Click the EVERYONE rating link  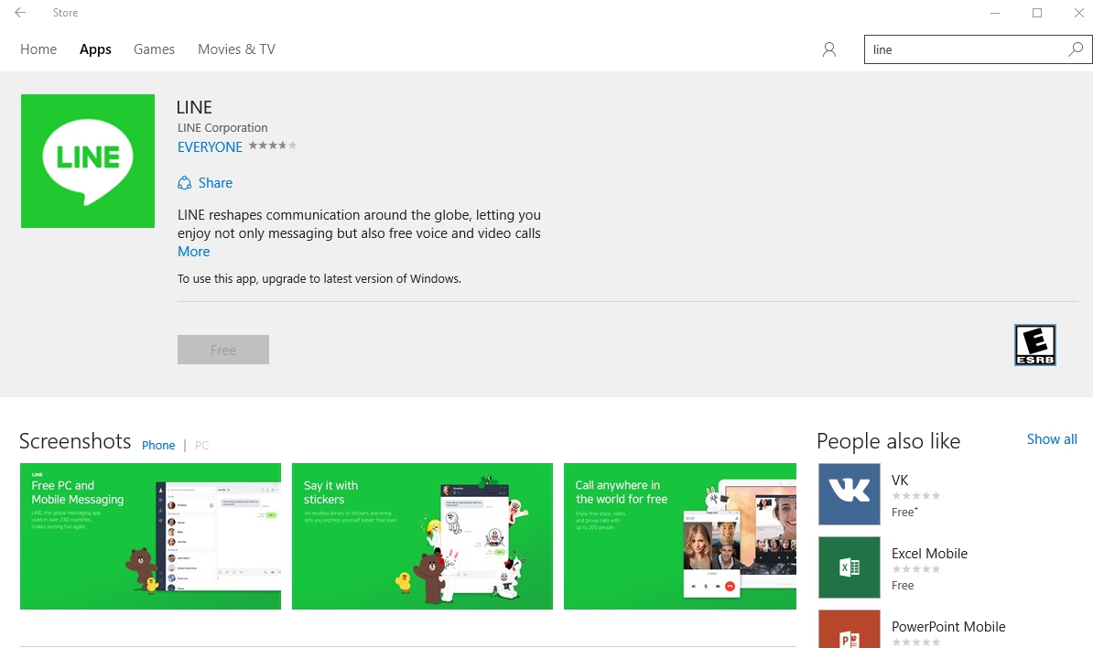click(210, 147)
